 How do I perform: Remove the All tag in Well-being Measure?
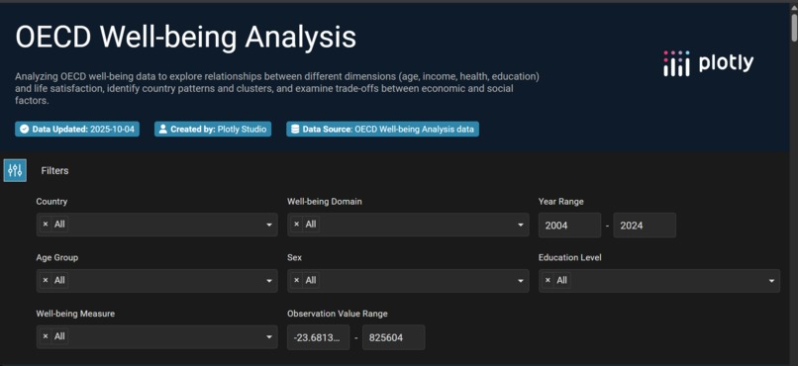coord(46,336)
